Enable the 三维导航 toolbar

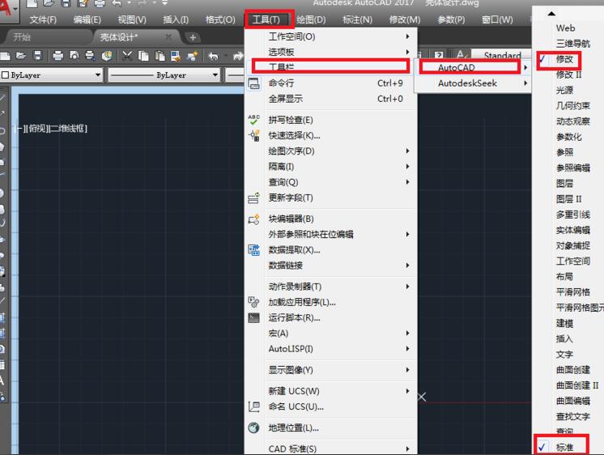tap(572, 44)
